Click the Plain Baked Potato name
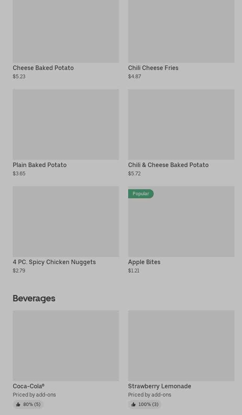 pyautogui.click(x=39, y=165)
